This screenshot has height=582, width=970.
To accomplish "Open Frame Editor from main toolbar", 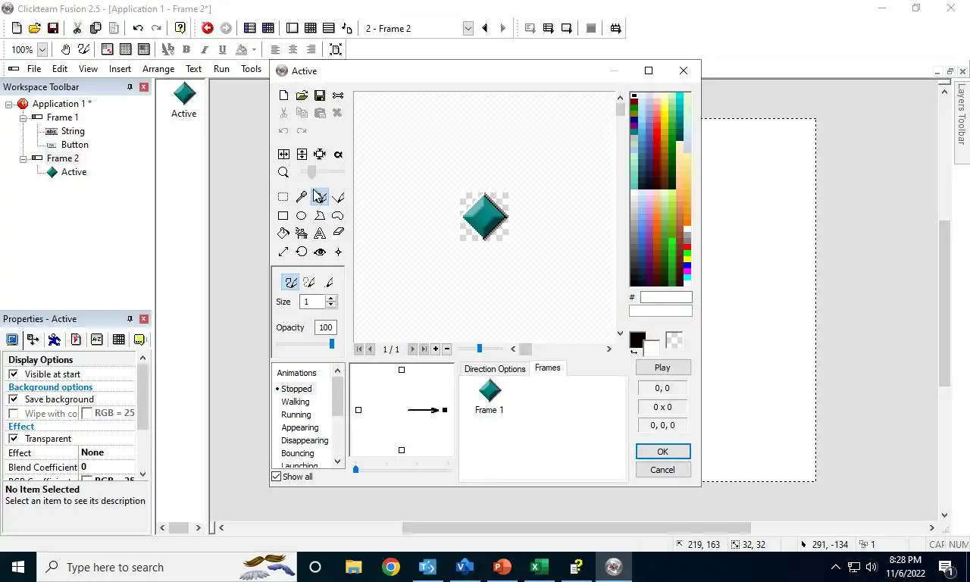I will pyautogui.click(x=292, y=28).
